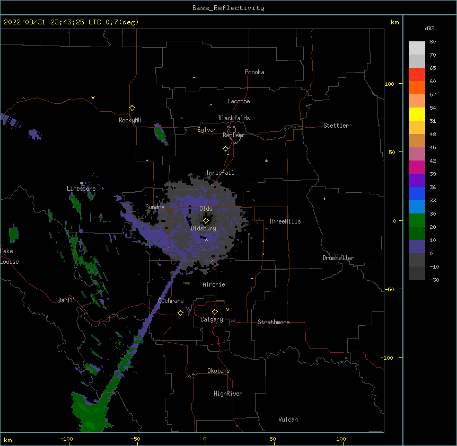This screenshot has height=446, width=457.
Task: Click the magenta 42 dBZ legend swatch
Action: [417, 167]
